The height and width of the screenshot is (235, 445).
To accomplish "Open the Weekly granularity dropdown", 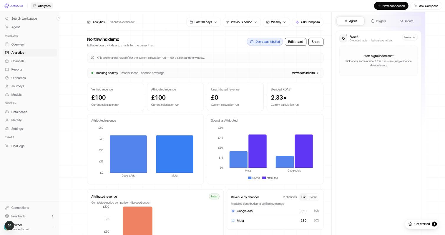I will pos(276,22).
